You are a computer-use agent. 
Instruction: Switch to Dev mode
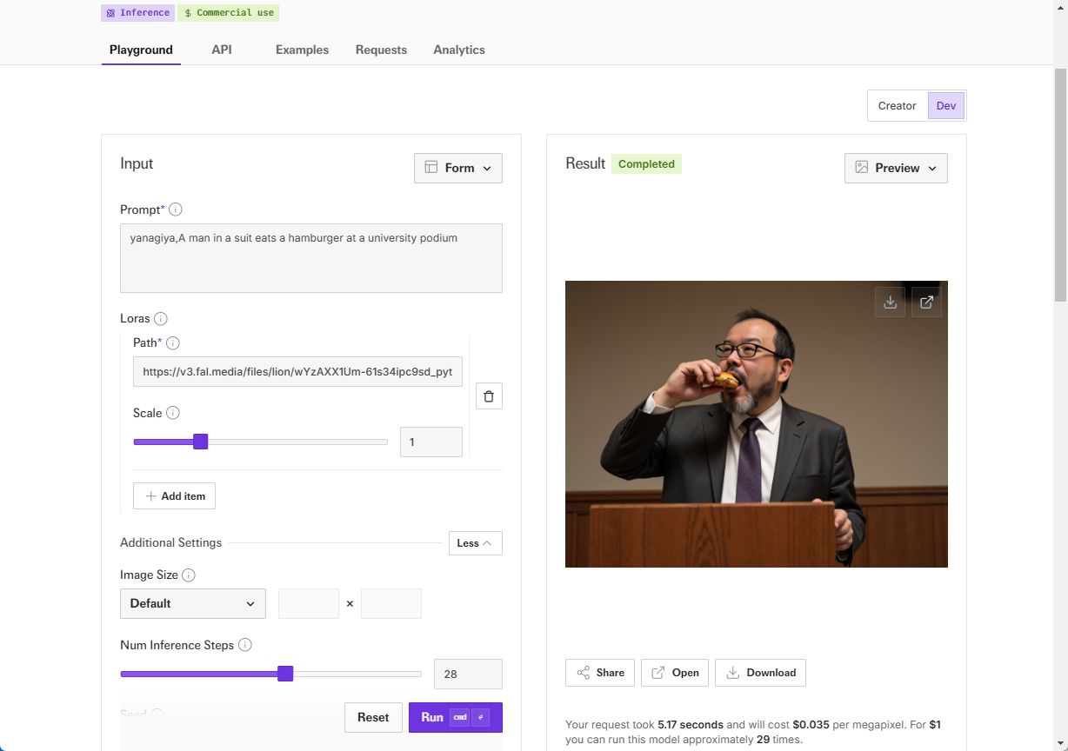[946, 106]
